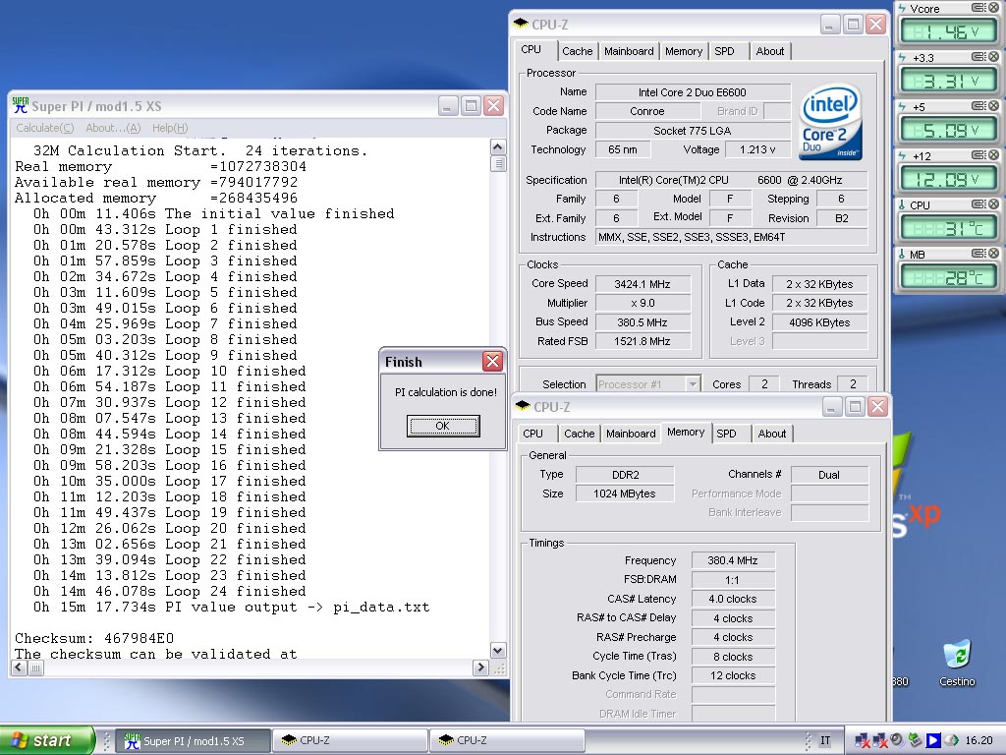Confirm the Finish dialog with OK

tap(443, 426)
